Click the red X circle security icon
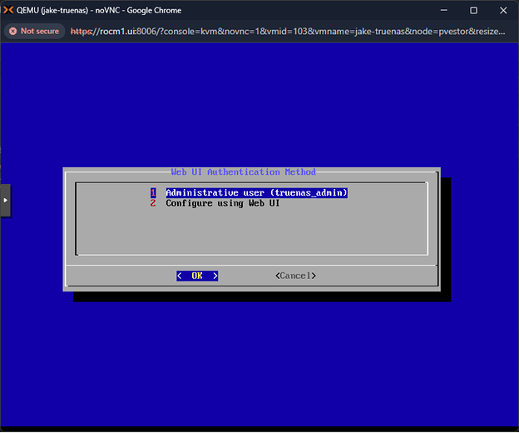 click(x=13, y=31)
